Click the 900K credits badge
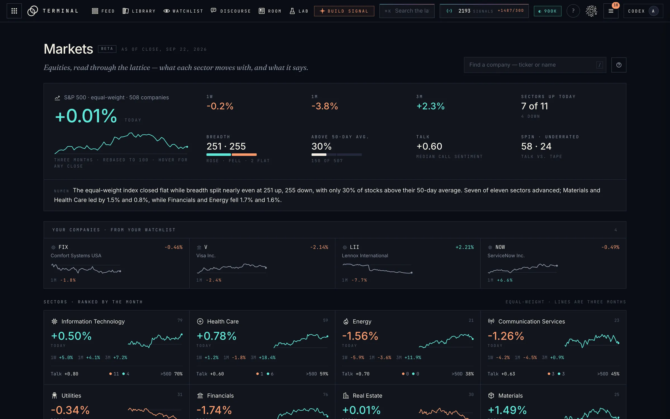Screen dimensions: 670x419 click(547, 11)
